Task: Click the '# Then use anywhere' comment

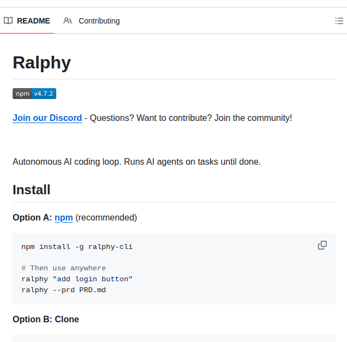Action: click(63, 268)
